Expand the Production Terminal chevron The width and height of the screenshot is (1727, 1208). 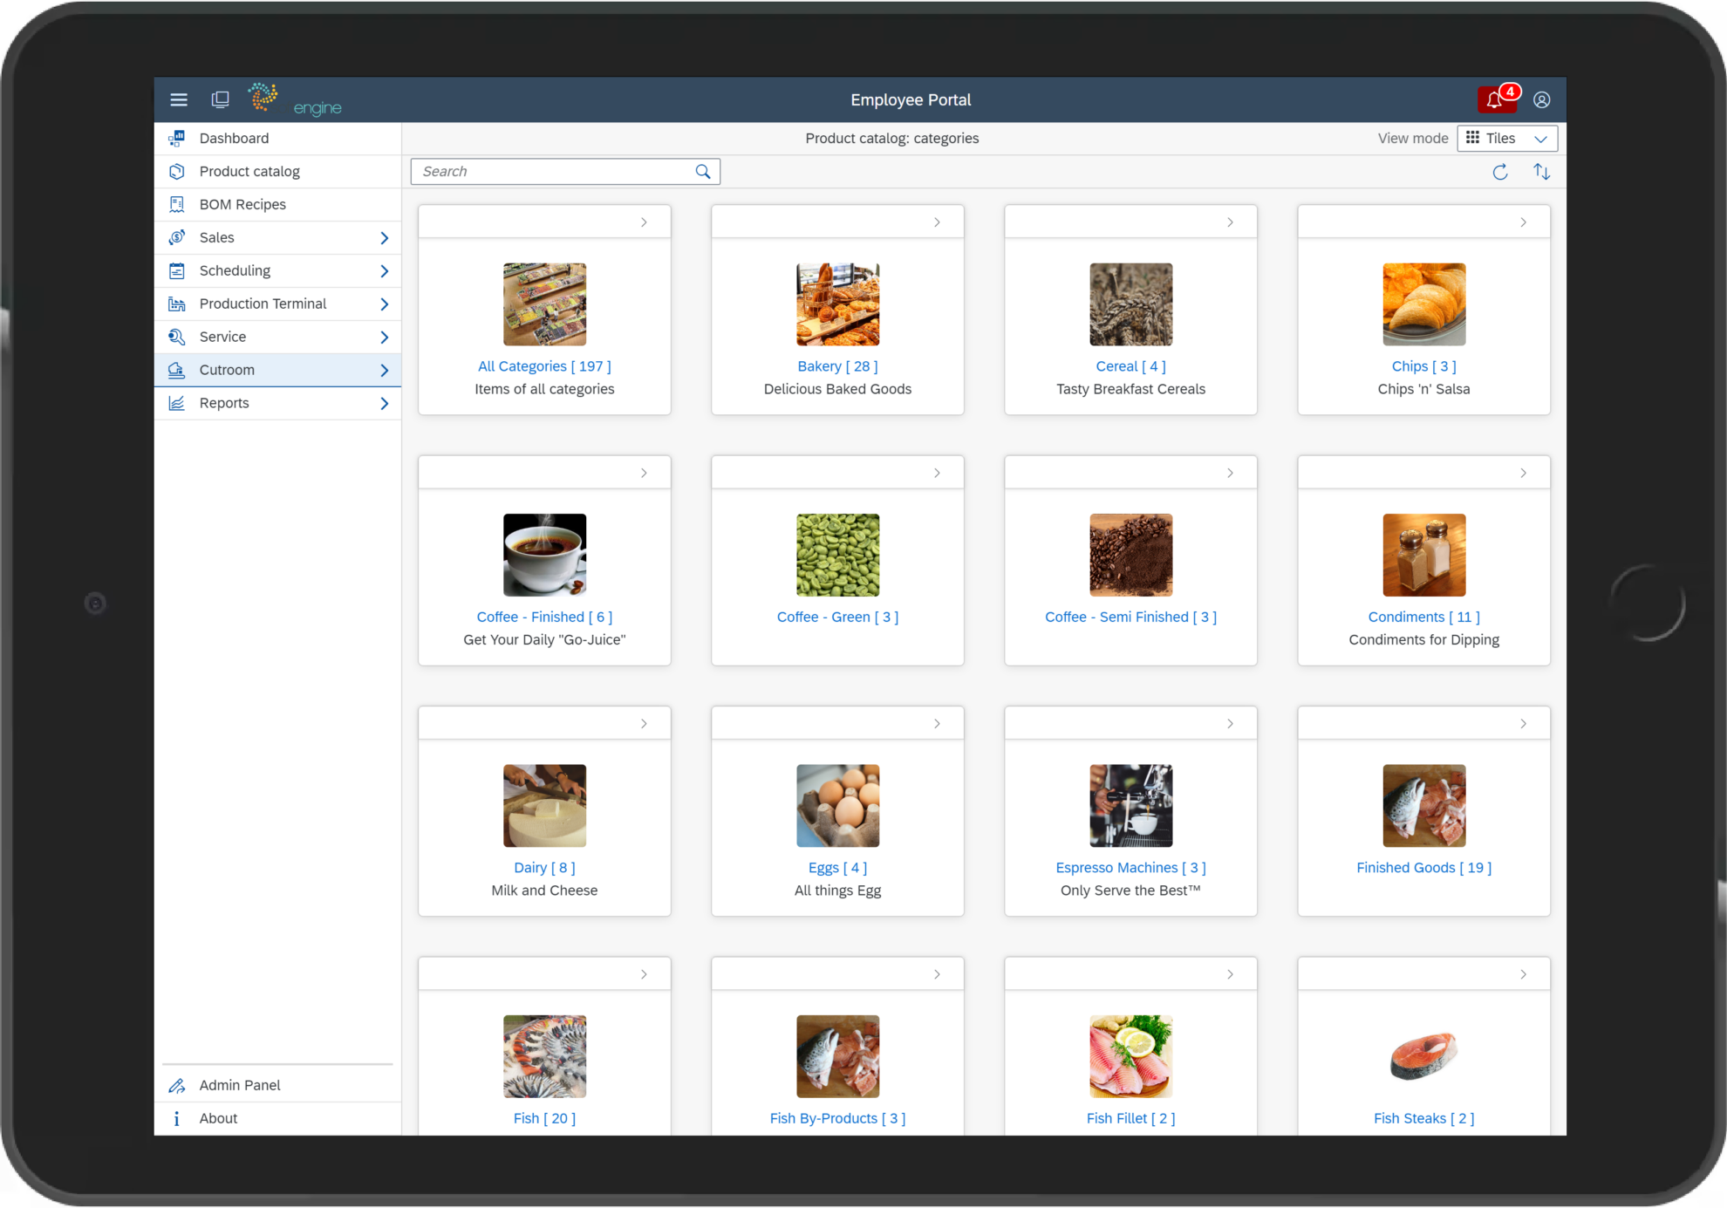coord(384,304)
